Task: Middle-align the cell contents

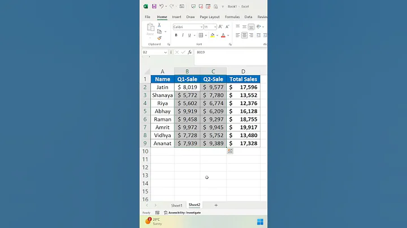Action: 244,27
